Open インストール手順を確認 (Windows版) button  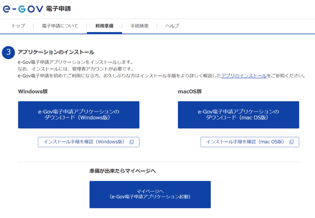coord(88,142)
